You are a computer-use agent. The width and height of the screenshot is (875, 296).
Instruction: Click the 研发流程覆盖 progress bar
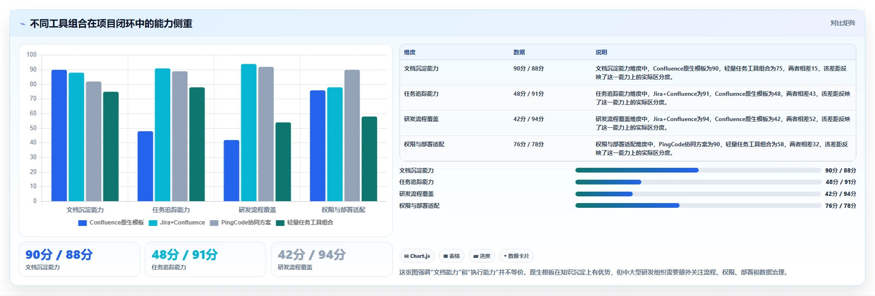coord(698,194)
